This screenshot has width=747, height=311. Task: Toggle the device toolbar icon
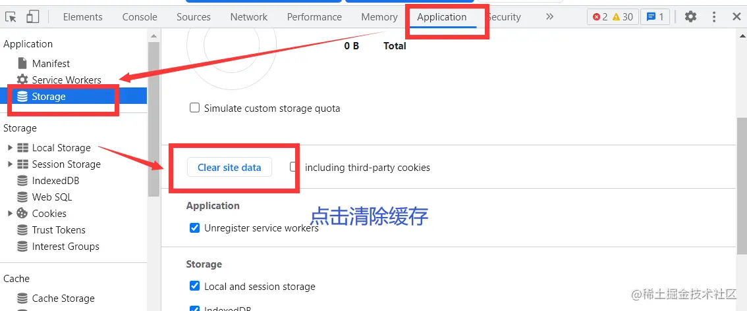click(32, 17)
